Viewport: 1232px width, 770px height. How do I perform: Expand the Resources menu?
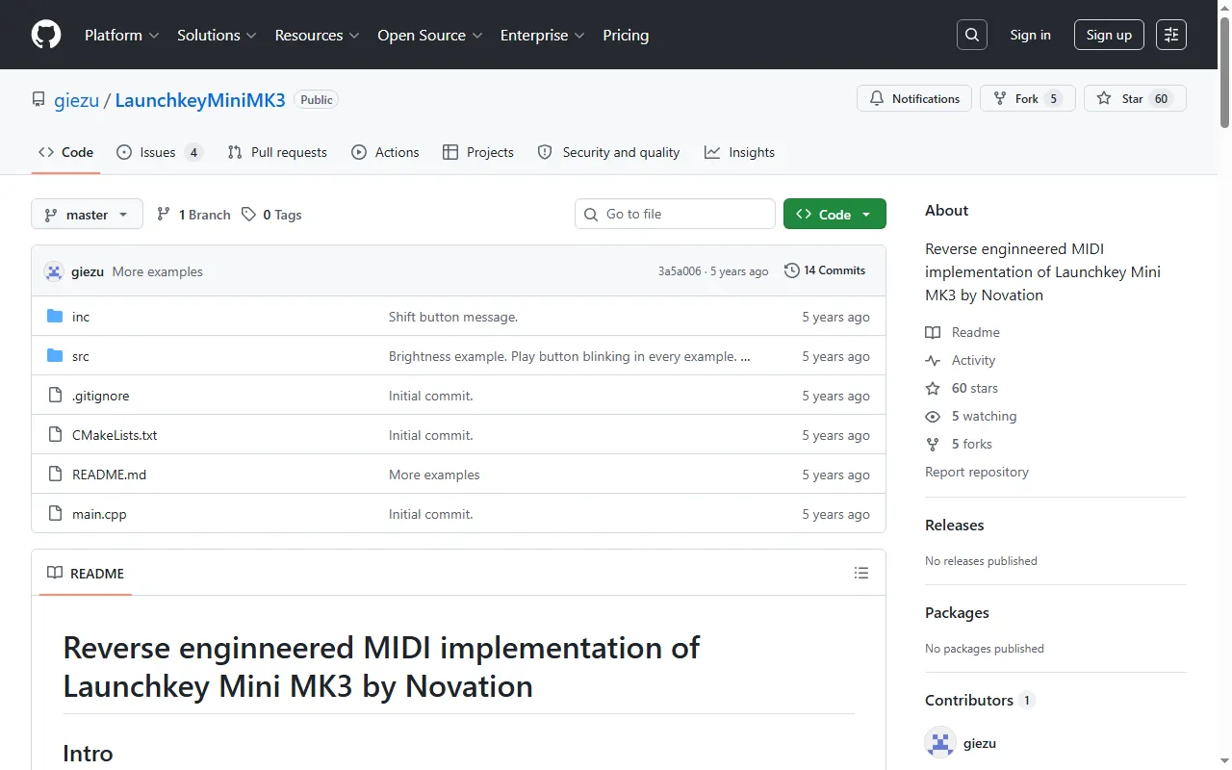coord(317,35)
